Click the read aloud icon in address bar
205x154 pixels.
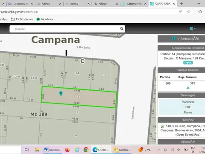(x=180, y=12)
